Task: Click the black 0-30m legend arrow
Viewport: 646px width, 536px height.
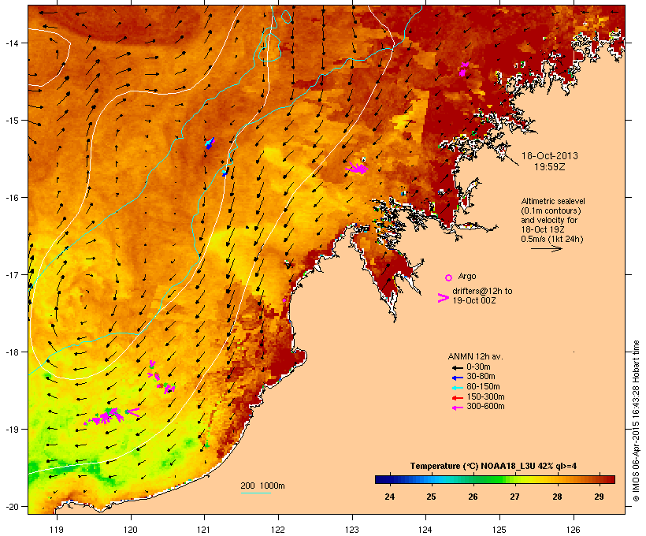Action: coord(457,367)
